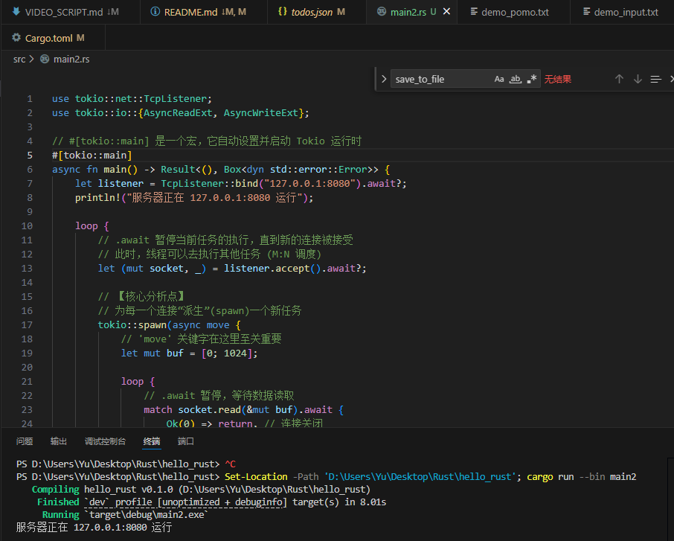Go to next match with the down arrow

(638, 79)
